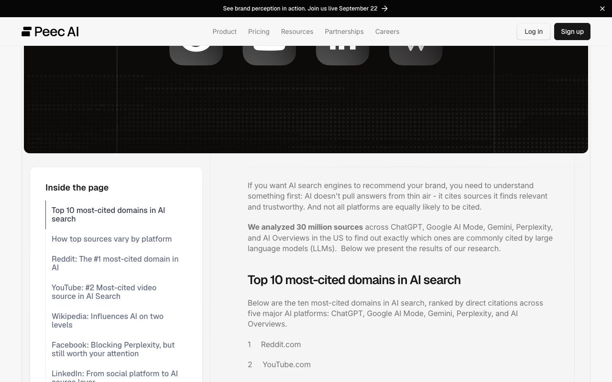The height and width of the screenshot is (382, 612).
Task: Open the live September 22 event banner link
Action: 306,9
